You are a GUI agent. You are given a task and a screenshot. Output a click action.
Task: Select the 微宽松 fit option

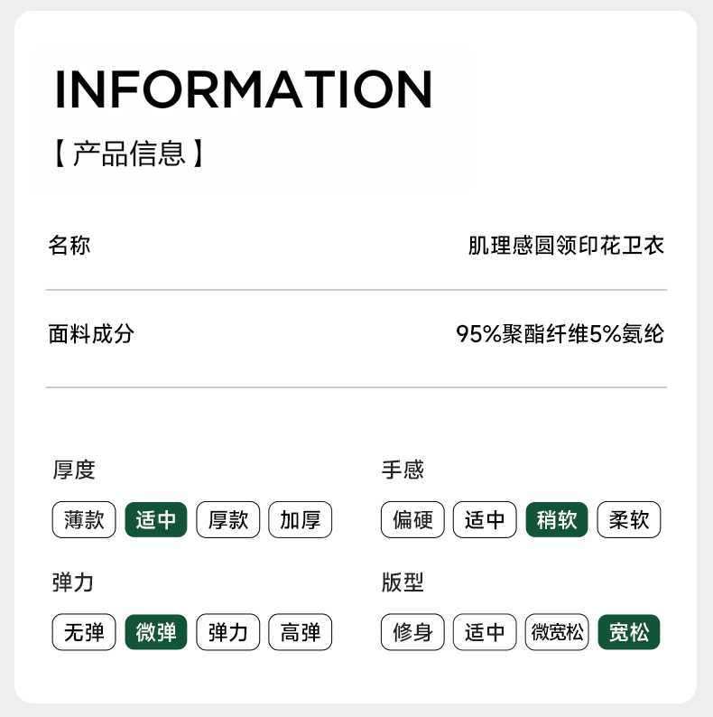coord(557,632)
